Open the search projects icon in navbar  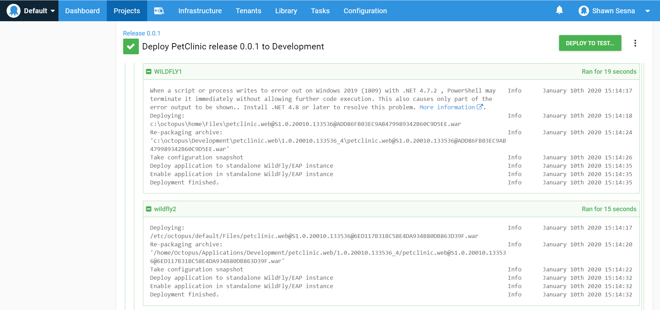point(159,11)
